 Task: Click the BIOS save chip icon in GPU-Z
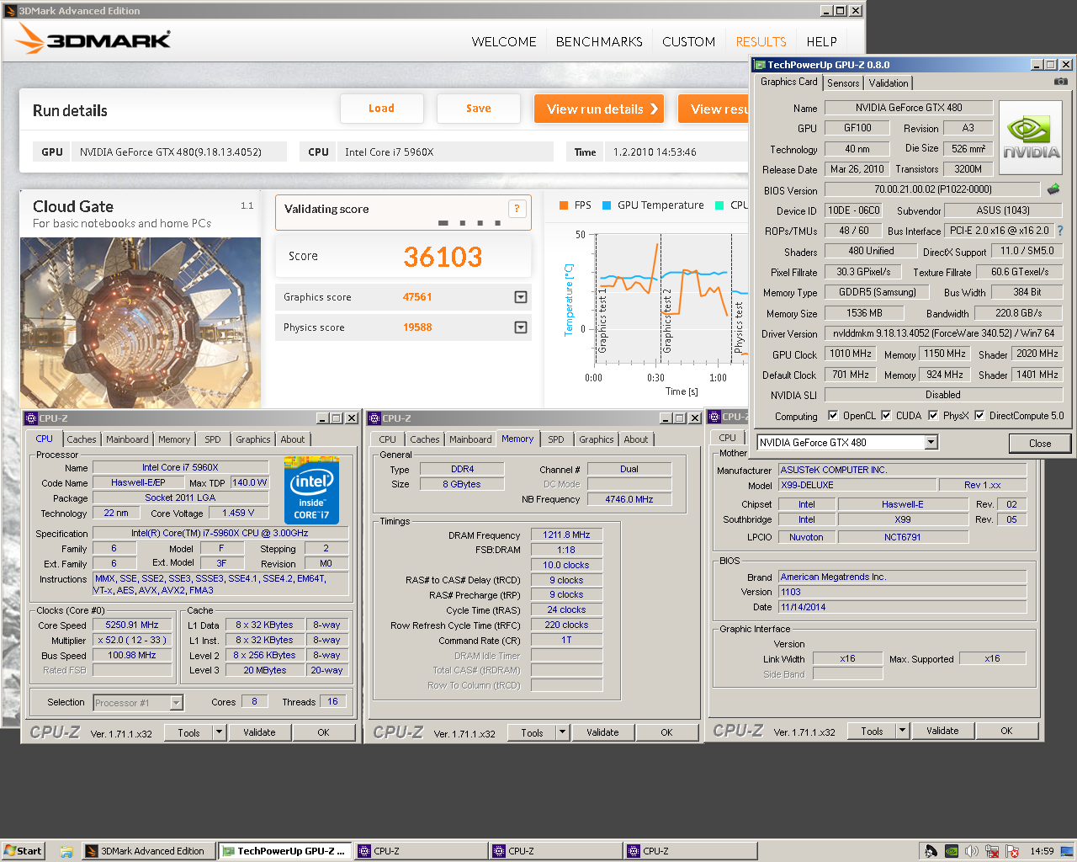[x=1053, y=189]
